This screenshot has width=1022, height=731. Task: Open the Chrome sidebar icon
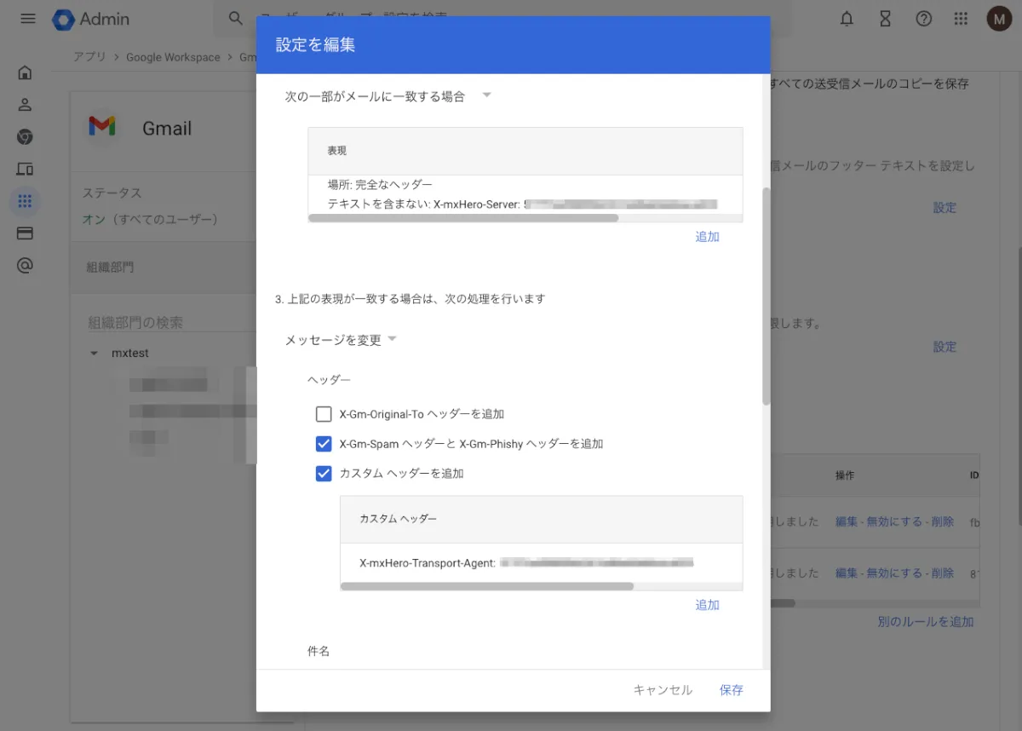(x=25, y=137)
